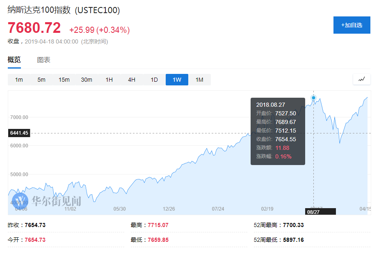Click the 7000.00 axis label
The height and width of the screenshot is (257, 379).
coord(19,117)
